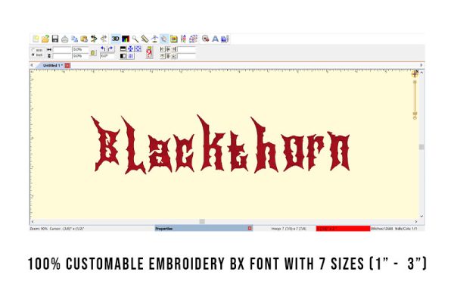Rotate design left with blue arrow
454x303 pixels.
[x=103, y=49]
